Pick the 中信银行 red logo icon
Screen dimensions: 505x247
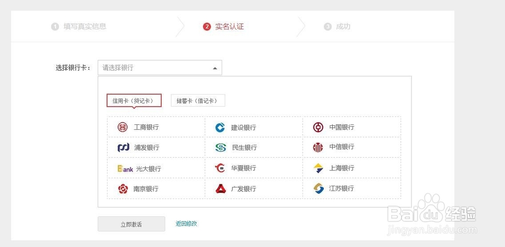coord(318,147)
